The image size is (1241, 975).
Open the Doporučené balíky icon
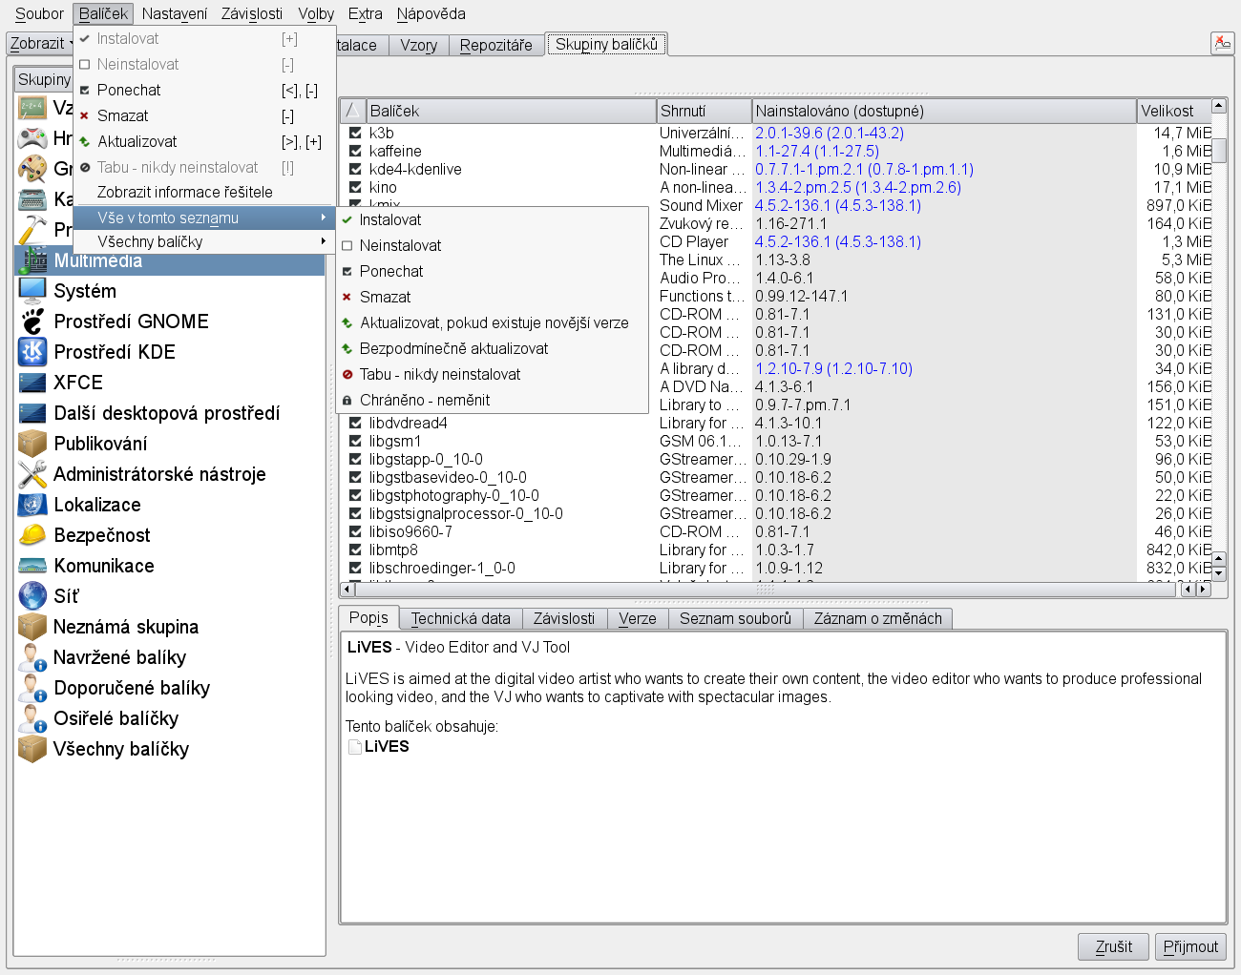tap(32, 688)
